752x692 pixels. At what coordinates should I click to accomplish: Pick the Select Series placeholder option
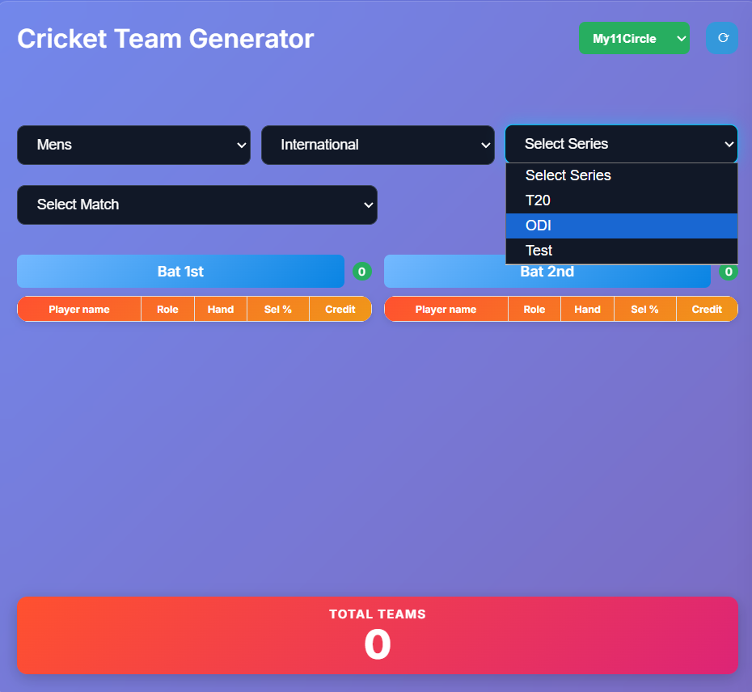click(x=622, y=175)
